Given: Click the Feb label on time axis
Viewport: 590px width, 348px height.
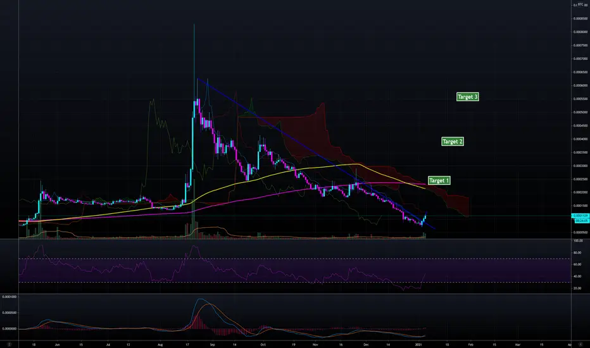Looking at the screenshot, I should click(x=470, y=344).
